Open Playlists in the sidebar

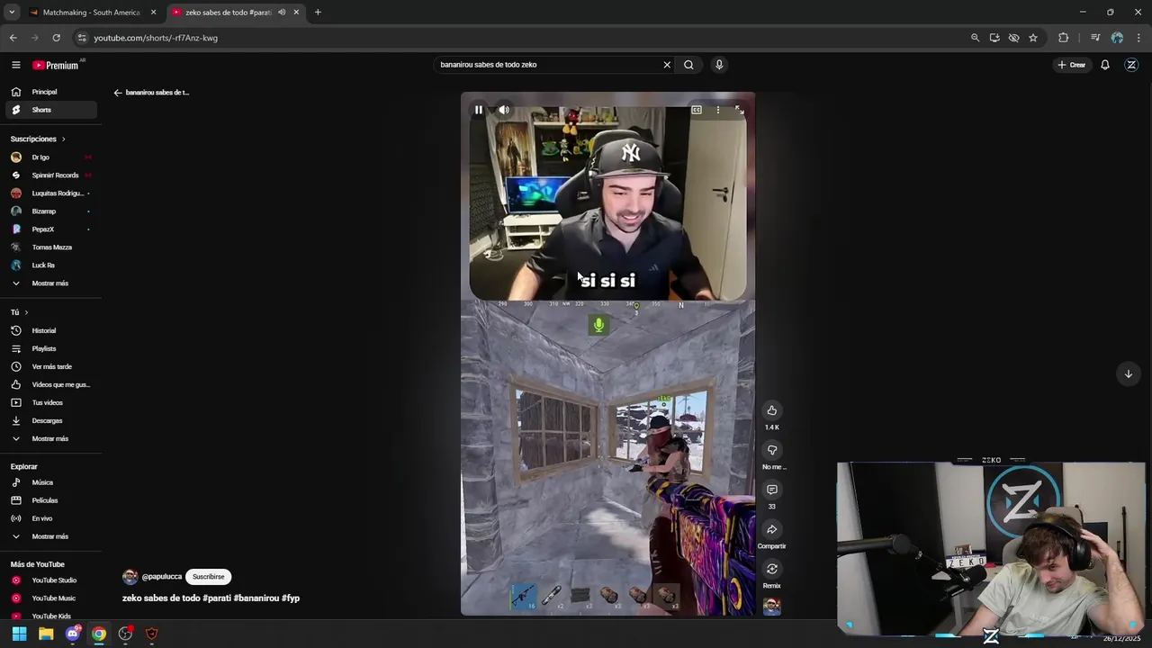pos(50,348)
